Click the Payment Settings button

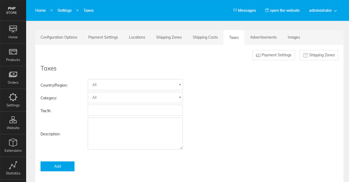click(273, 55)
